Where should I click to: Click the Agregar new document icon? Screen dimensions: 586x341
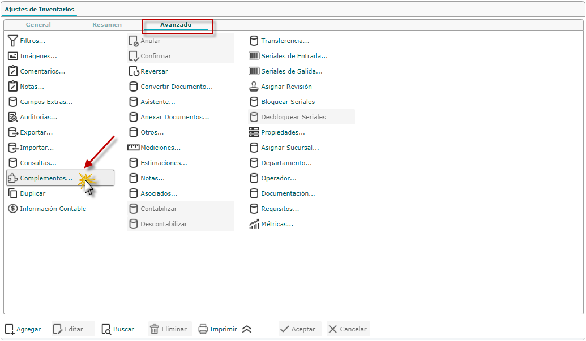point(10,329)
